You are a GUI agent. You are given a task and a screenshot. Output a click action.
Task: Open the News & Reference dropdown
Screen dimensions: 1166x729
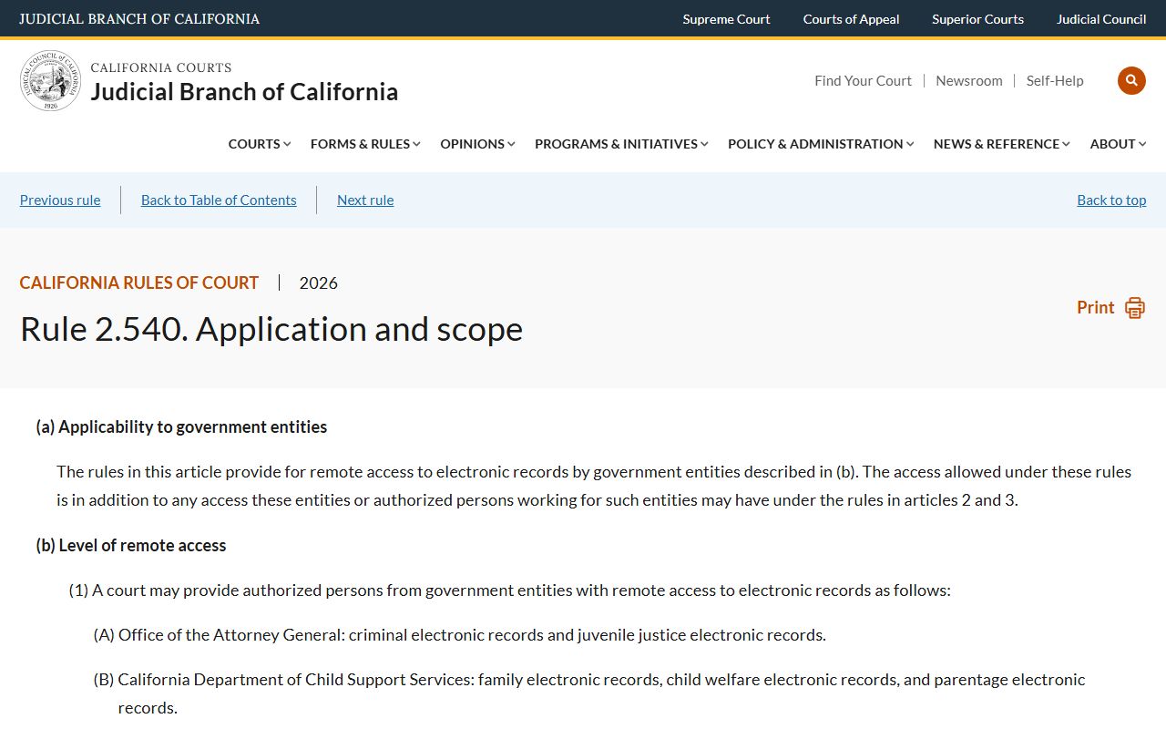click(x=1002, y=144)
